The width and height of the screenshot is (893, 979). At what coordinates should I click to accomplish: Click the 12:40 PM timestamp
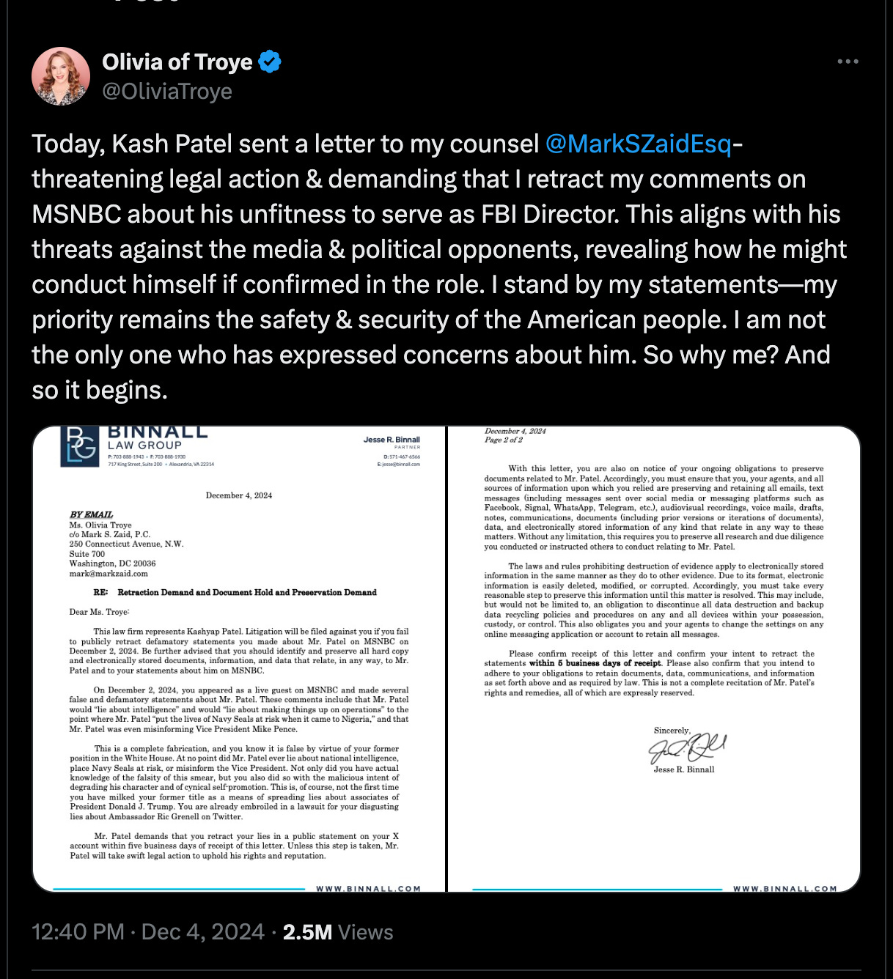coord(78,932)
